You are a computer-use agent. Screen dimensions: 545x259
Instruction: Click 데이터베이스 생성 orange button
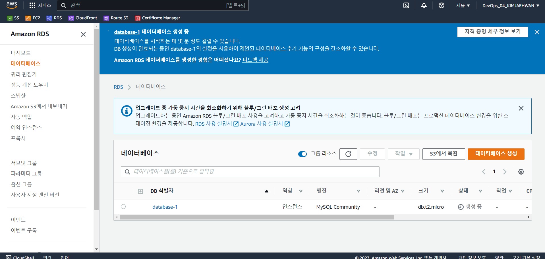[496, 154]
